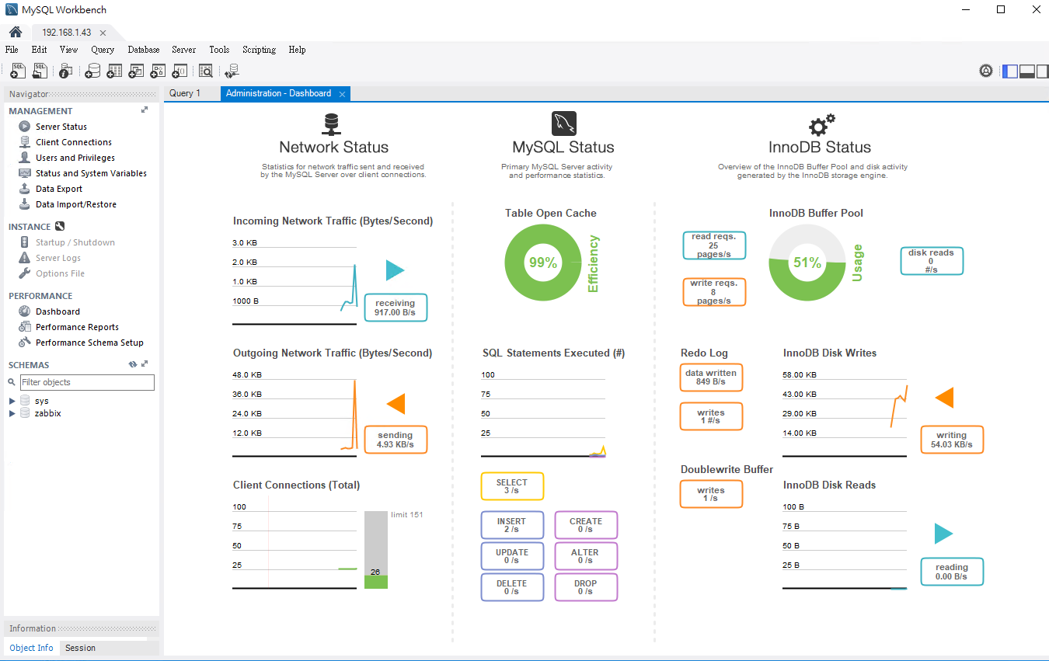Screen dimensions: 1049x661
Task: Click the SELECT 3 /s statistic box
Action: [512, 486]
